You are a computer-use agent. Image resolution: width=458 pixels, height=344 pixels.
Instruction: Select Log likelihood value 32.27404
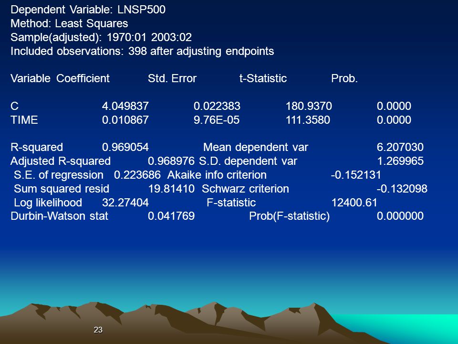(125, 203)
